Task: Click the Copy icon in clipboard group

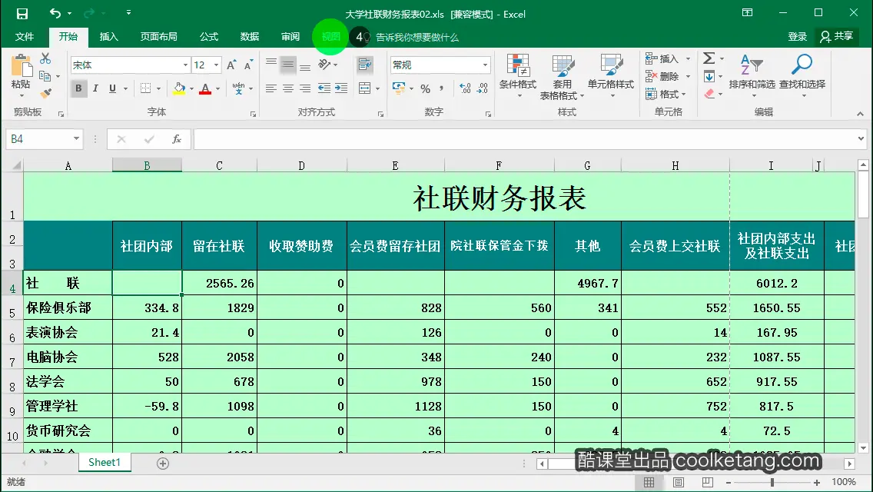Action: pos(45,76)
